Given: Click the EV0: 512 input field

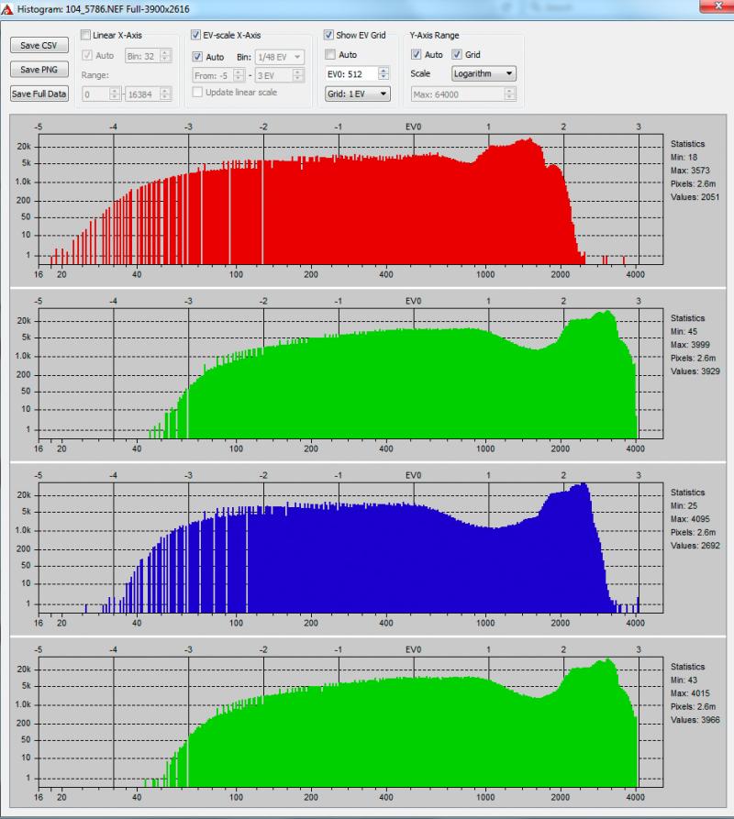Looking at the screenshot, I should pos(351,74).
